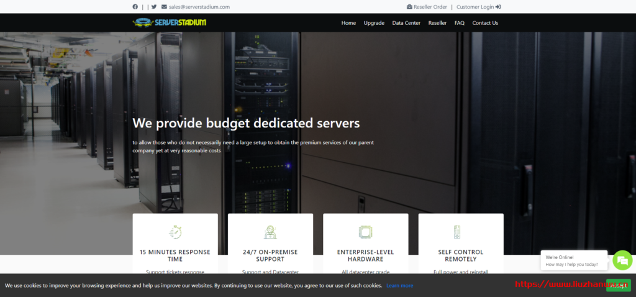The image size is (636, 297).
Task: Open the Reseller Order link
Action: [x=427, y=7]
